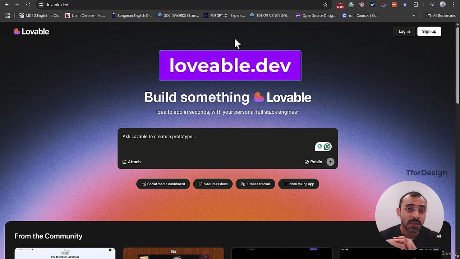
Task: Open the SOLIDWORKS Champion bookmark
Action: click(178, 15)
